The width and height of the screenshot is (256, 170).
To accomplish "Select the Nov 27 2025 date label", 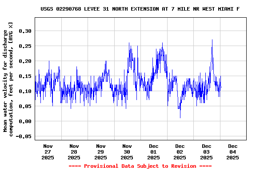I will (48, 152).
